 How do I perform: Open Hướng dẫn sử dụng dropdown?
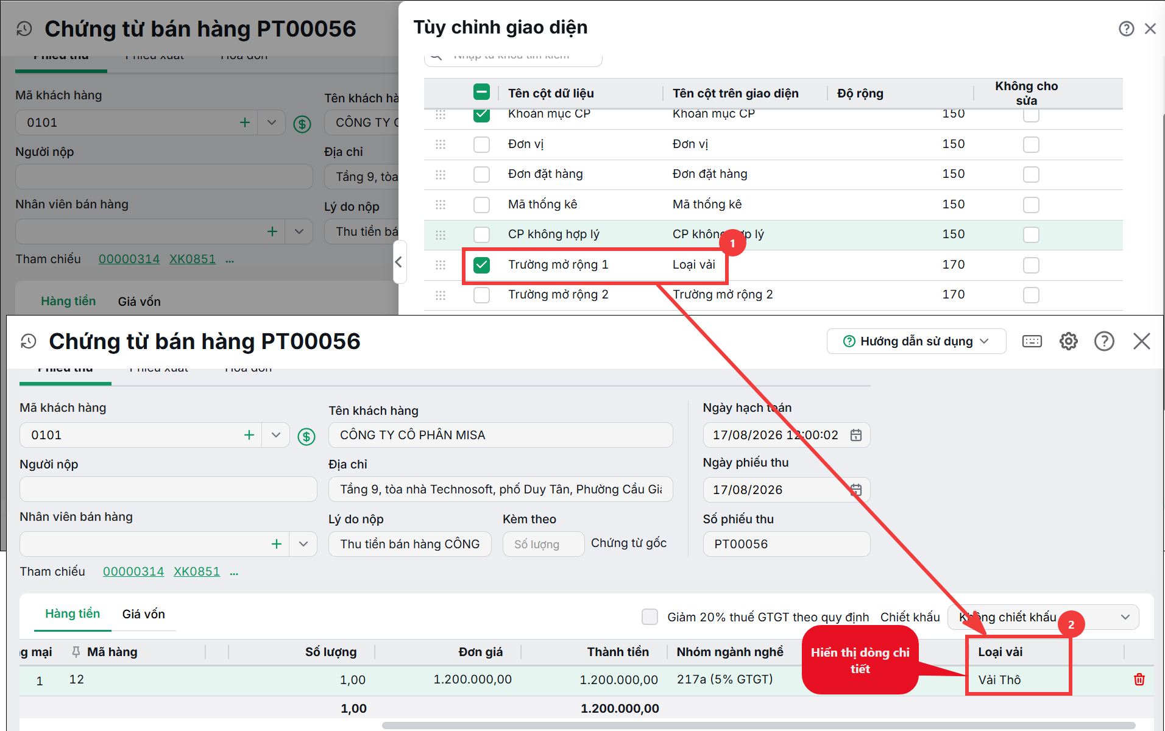click(x=916, y=341)
